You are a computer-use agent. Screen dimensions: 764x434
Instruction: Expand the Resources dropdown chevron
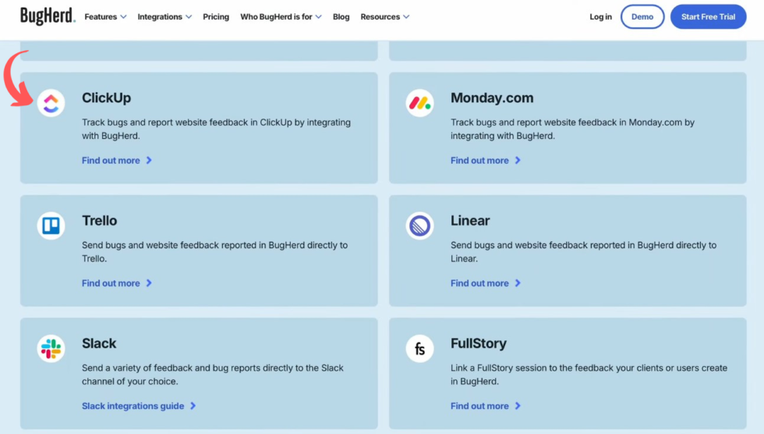pos(406,17)
